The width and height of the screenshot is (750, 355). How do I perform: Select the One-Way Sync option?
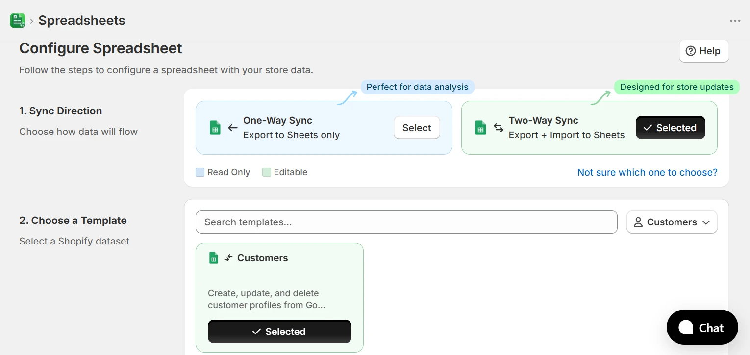[417, 128]
